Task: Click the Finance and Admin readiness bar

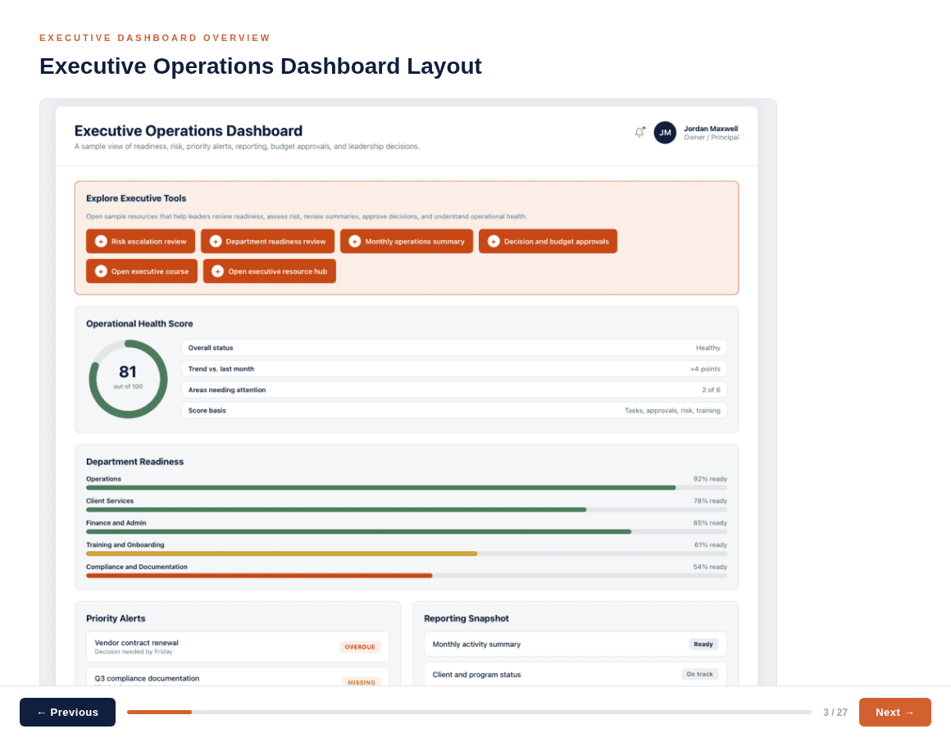Action: click(x=407, y=532)
